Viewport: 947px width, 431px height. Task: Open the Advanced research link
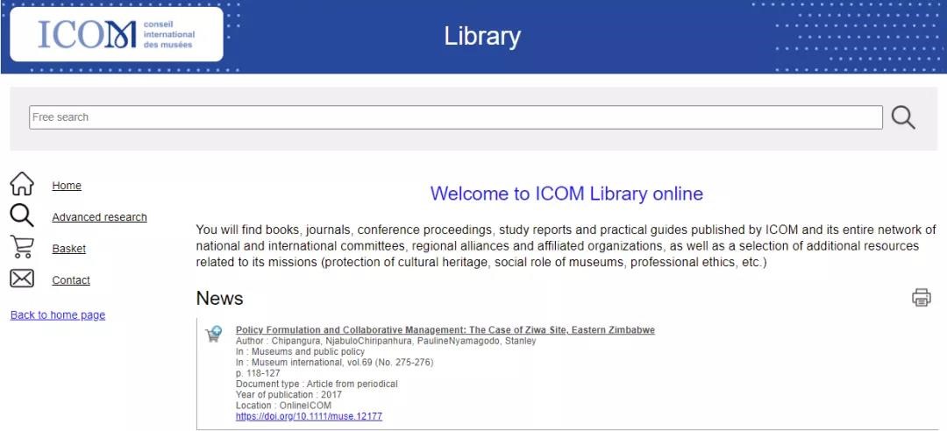pyautogui.click(x=100, y=216)
